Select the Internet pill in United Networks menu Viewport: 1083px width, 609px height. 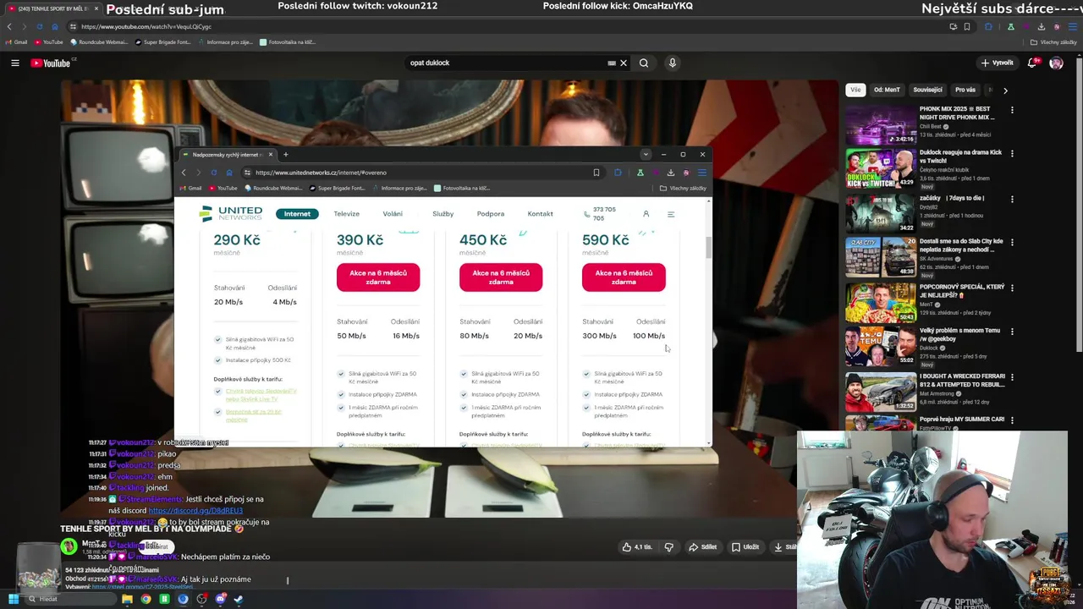(297, 214)
